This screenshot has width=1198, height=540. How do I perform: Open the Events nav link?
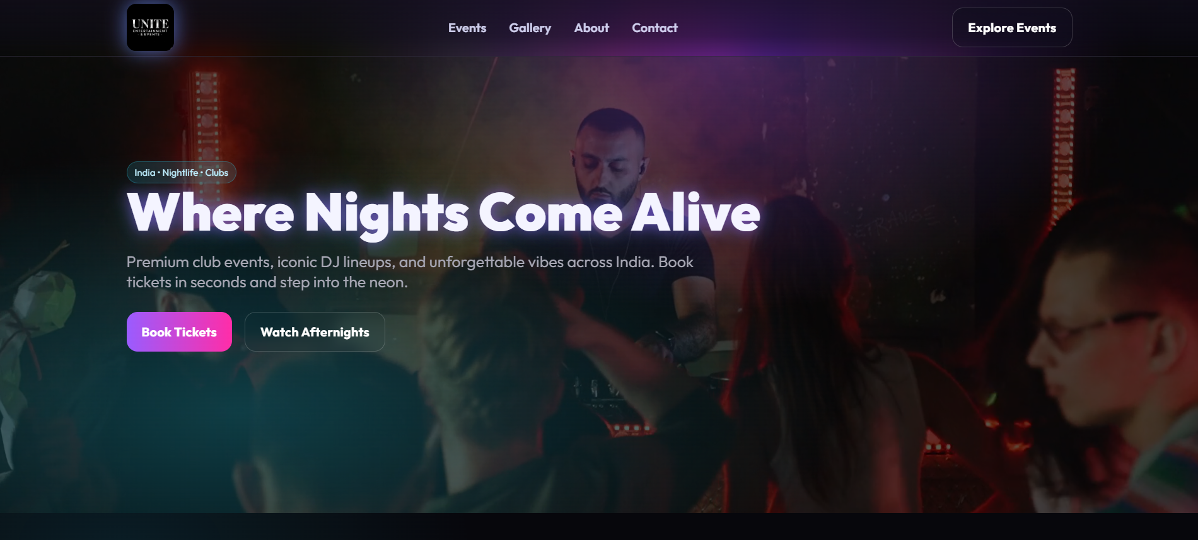(467, 28)
